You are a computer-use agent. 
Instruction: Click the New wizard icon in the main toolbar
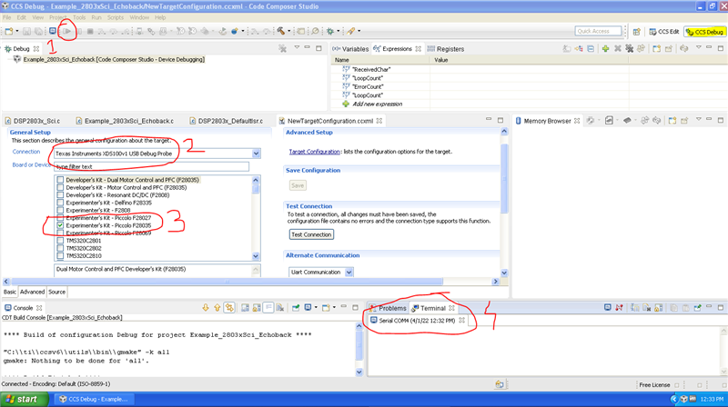click(9, 31)
